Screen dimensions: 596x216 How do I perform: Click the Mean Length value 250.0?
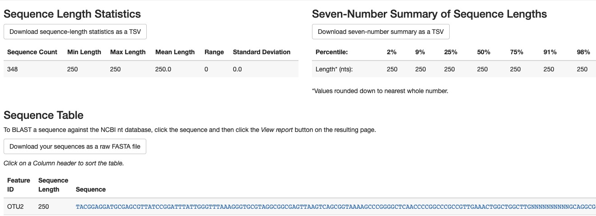[163, 69]
